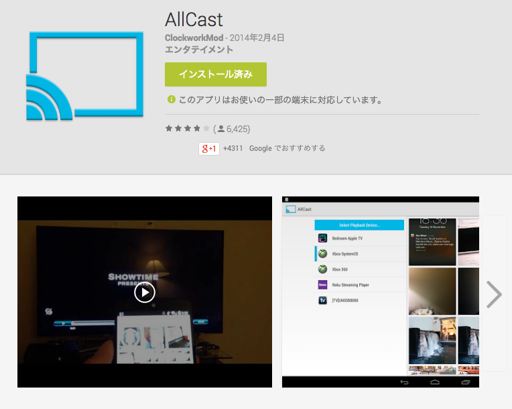This screenshot has width=512, height=409.
Task: Click the waterfall photo in screenshot
Action: [x=432, y=340]
